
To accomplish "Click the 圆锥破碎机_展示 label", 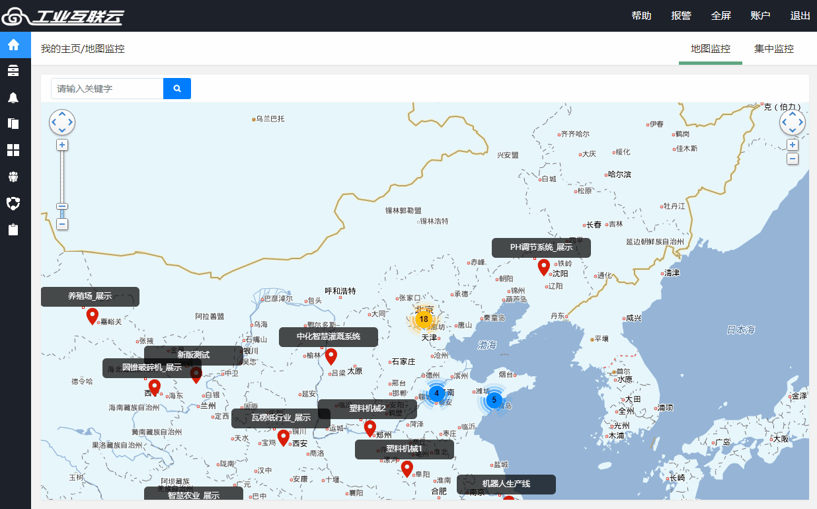I will (152, 368).
